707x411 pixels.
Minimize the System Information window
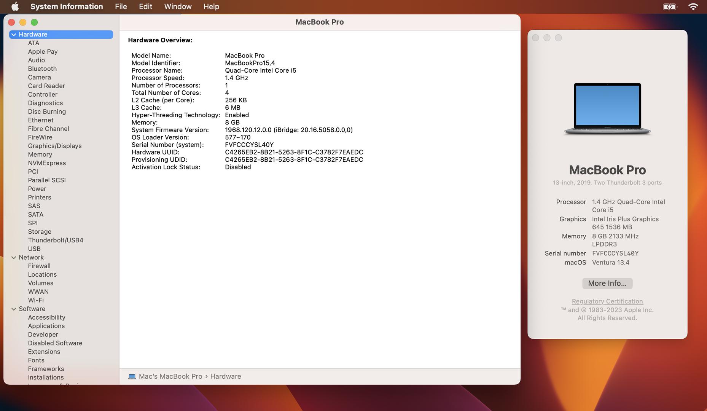tap(23, 22)
